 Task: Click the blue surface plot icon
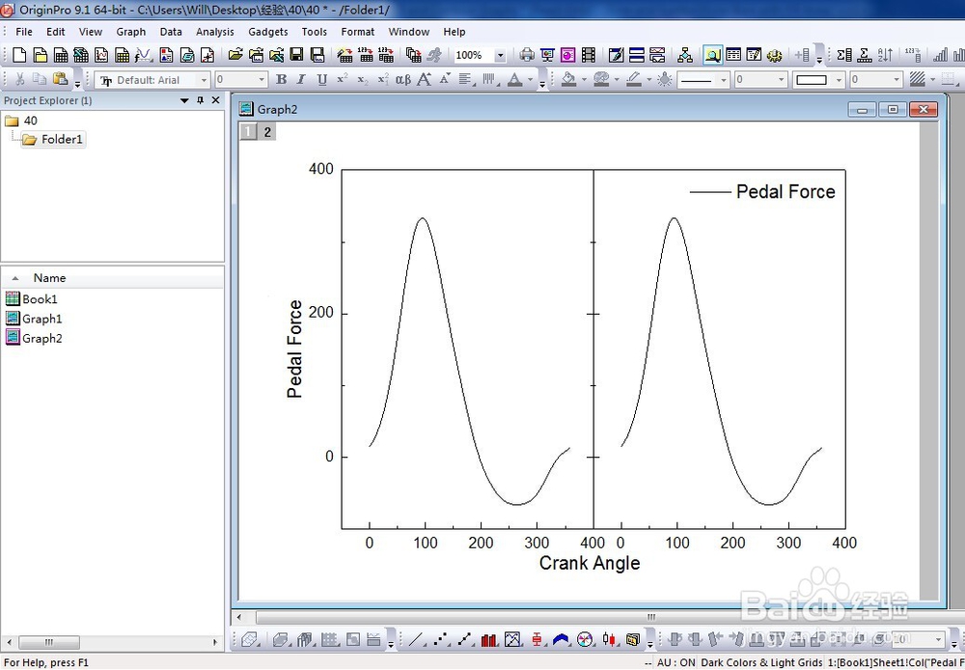click(x=561, y=639)
